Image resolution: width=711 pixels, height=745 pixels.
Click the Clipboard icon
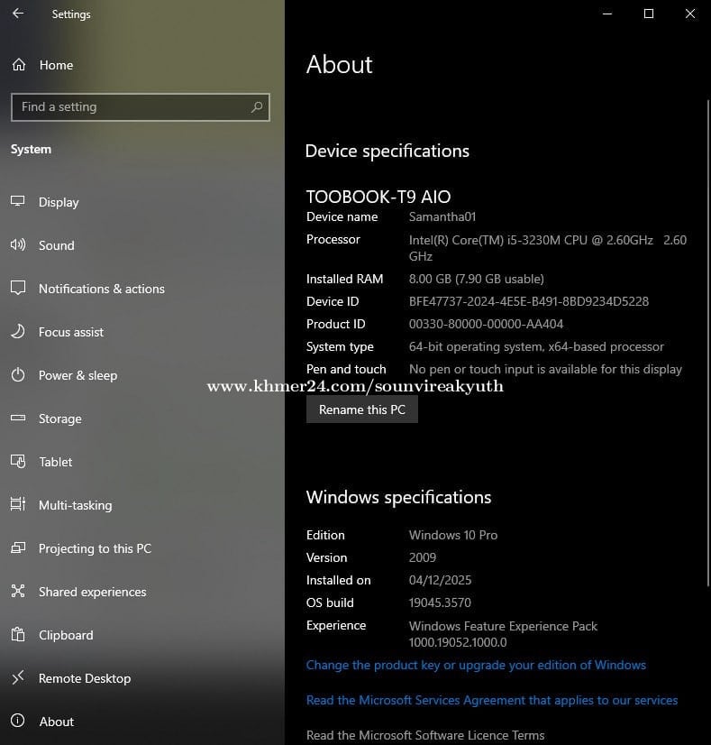pos(17,634)
